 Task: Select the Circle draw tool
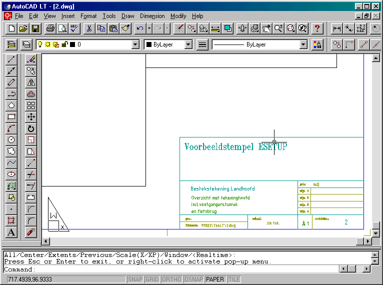click(x=11, y=140)
